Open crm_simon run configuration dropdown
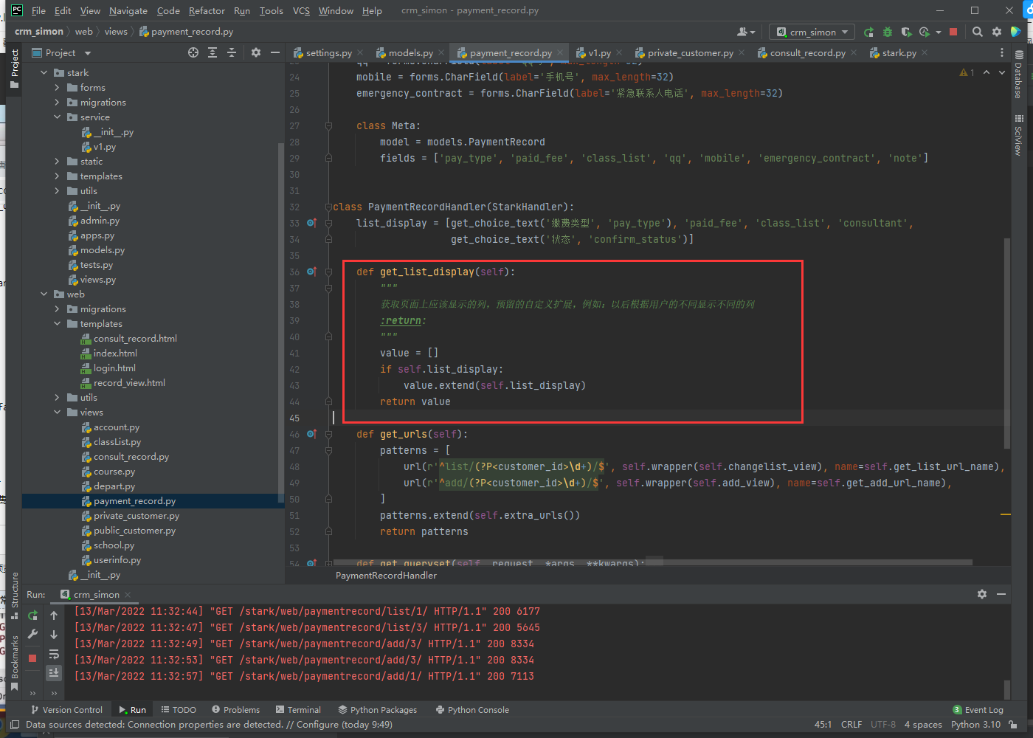Viewport: 1033px width, 738px height. pyautogui.click(x=812, y=32)
